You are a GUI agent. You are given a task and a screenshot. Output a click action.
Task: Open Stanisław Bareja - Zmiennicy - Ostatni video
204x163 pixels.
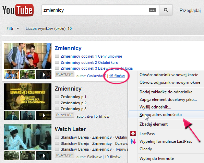click(94, 137)
